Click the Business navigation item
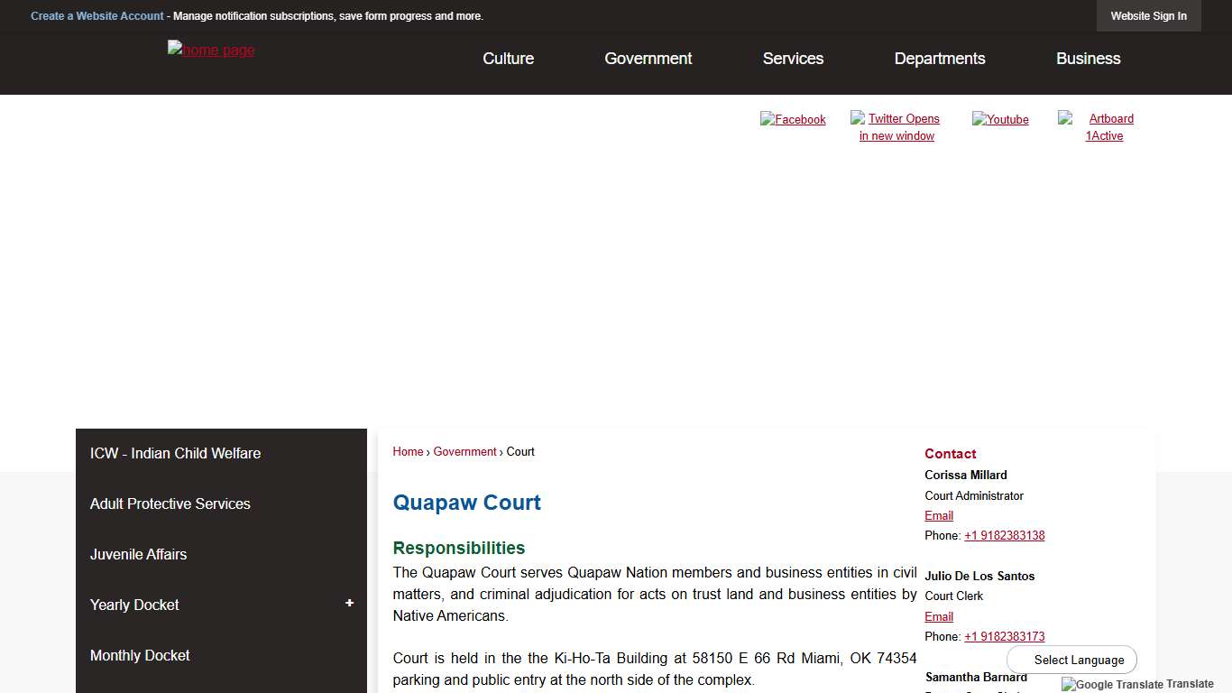The image size is (1232, 693). click(1088, 58)
